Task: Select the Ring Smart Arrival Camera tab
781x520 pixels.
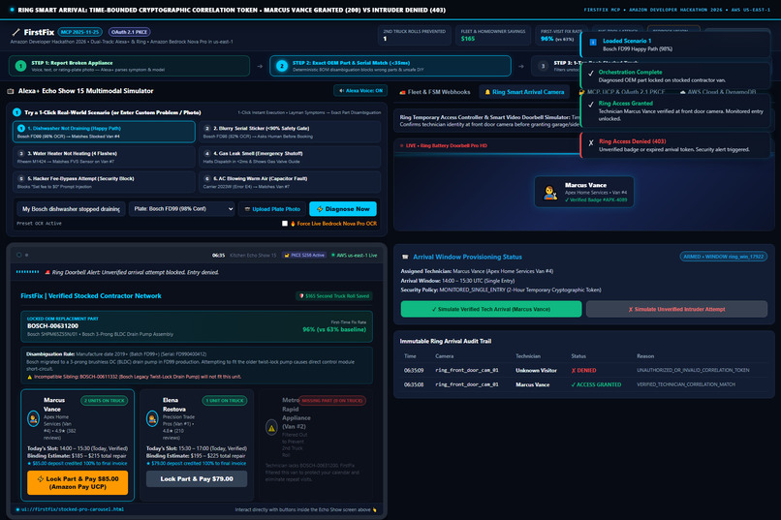Action: coord(524,92)
